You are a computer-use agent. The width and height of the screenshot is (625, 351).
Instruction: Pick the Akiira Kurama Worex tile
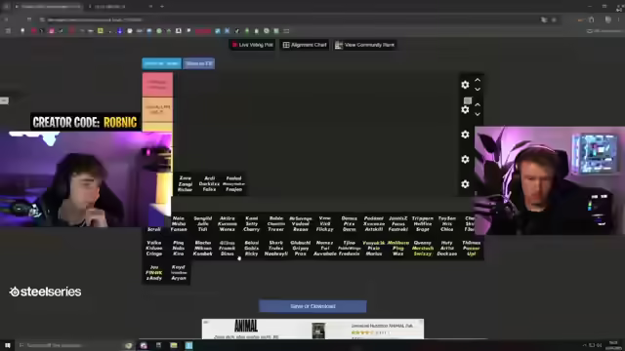pos(228,224)
